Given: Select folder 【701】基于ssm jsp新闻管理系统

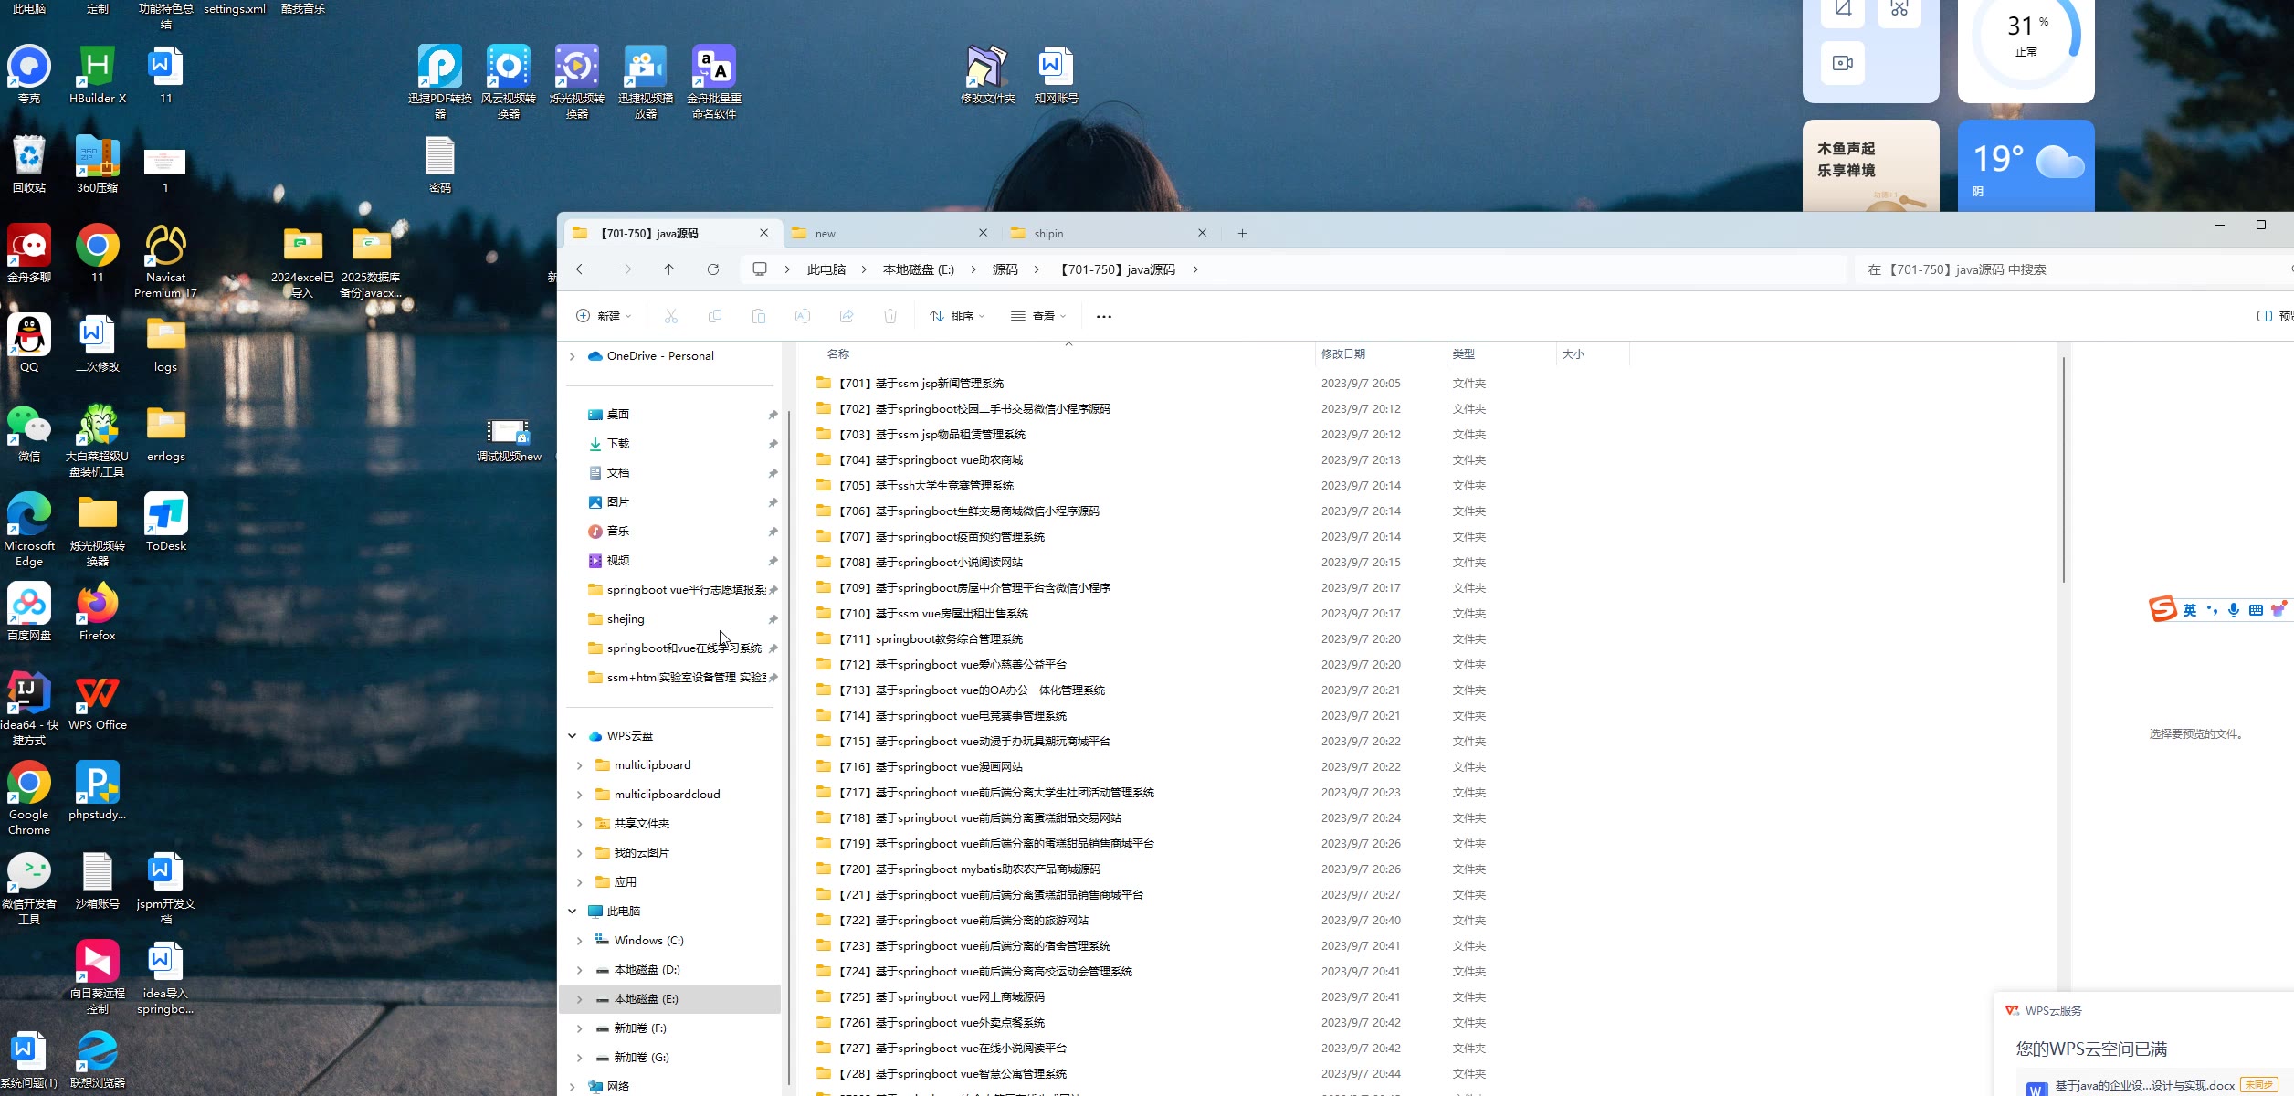Looking at the screenshot, I should (x=921, y=384).
